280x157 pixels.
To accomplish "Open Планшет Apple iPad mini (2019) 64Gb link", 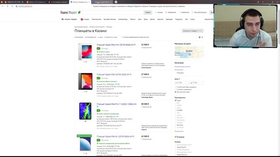I will (x=116, y=45).
